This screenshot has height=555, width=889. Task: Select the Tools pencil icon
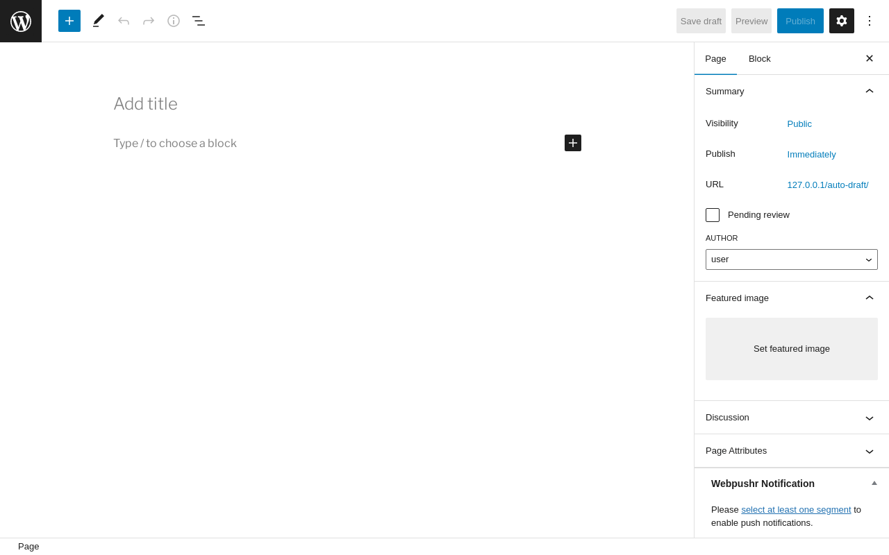99,21
